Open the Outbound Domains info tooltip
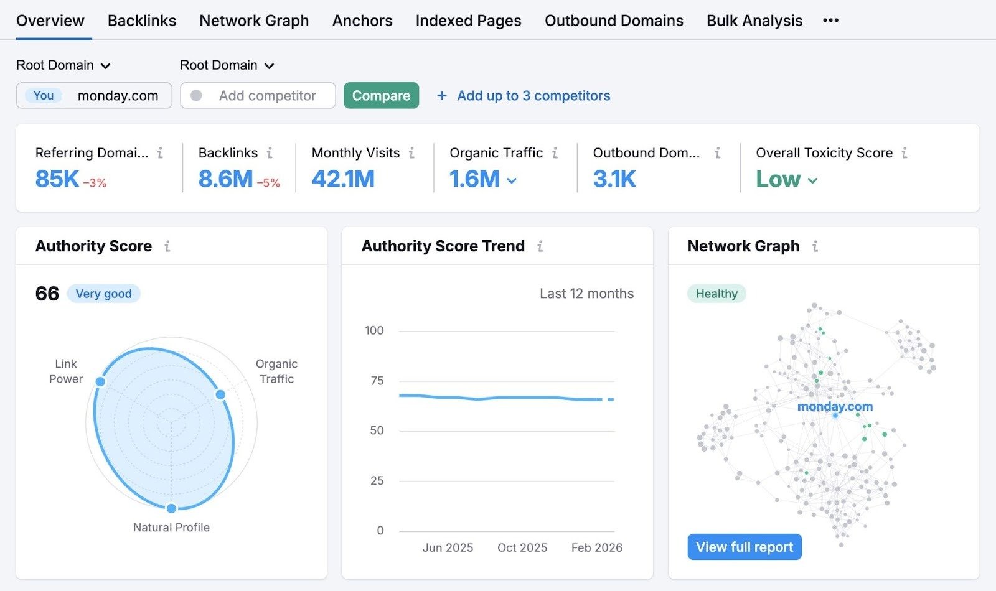 click(x=716, y=152)
